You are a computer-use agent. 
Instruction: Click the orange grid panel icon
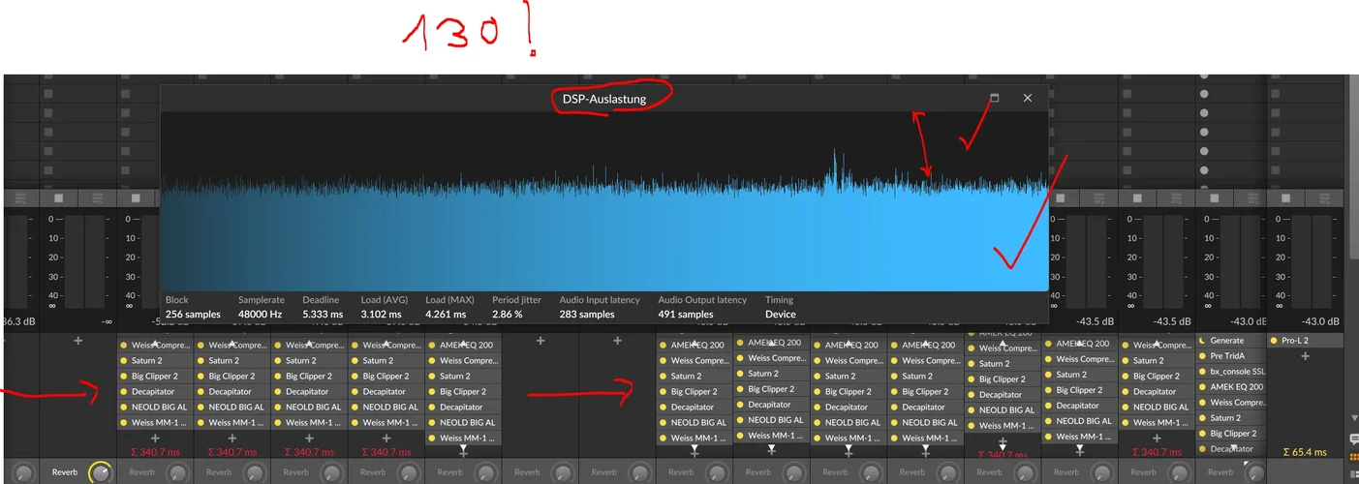1353,456
